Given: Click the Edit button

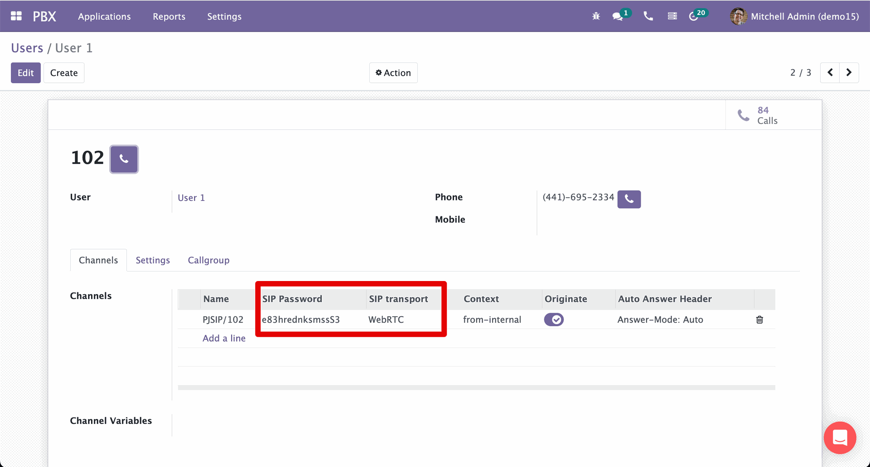Looking at the screenshot, I should pos(25,73).
